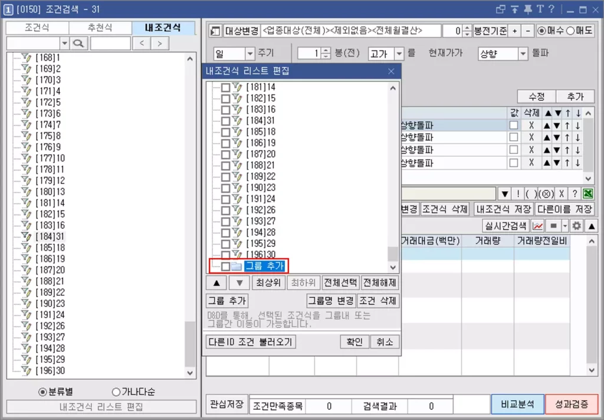The width and height of the screenshot is (604, 420).
Task: Open the black triangle dropdown in formula bar
Action: click(505, 194)
